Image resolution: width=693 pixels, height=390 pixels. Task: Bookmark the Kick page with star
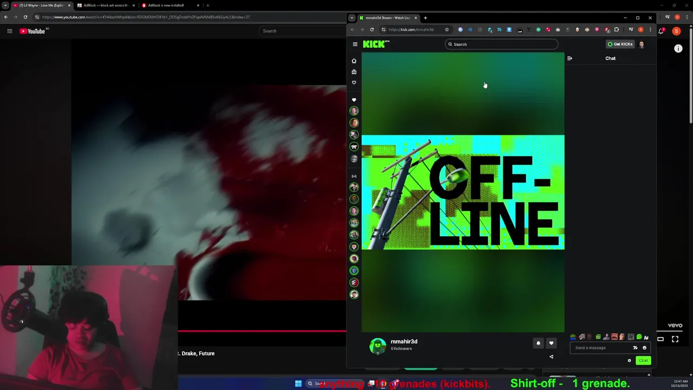click(x=447, y=30)
